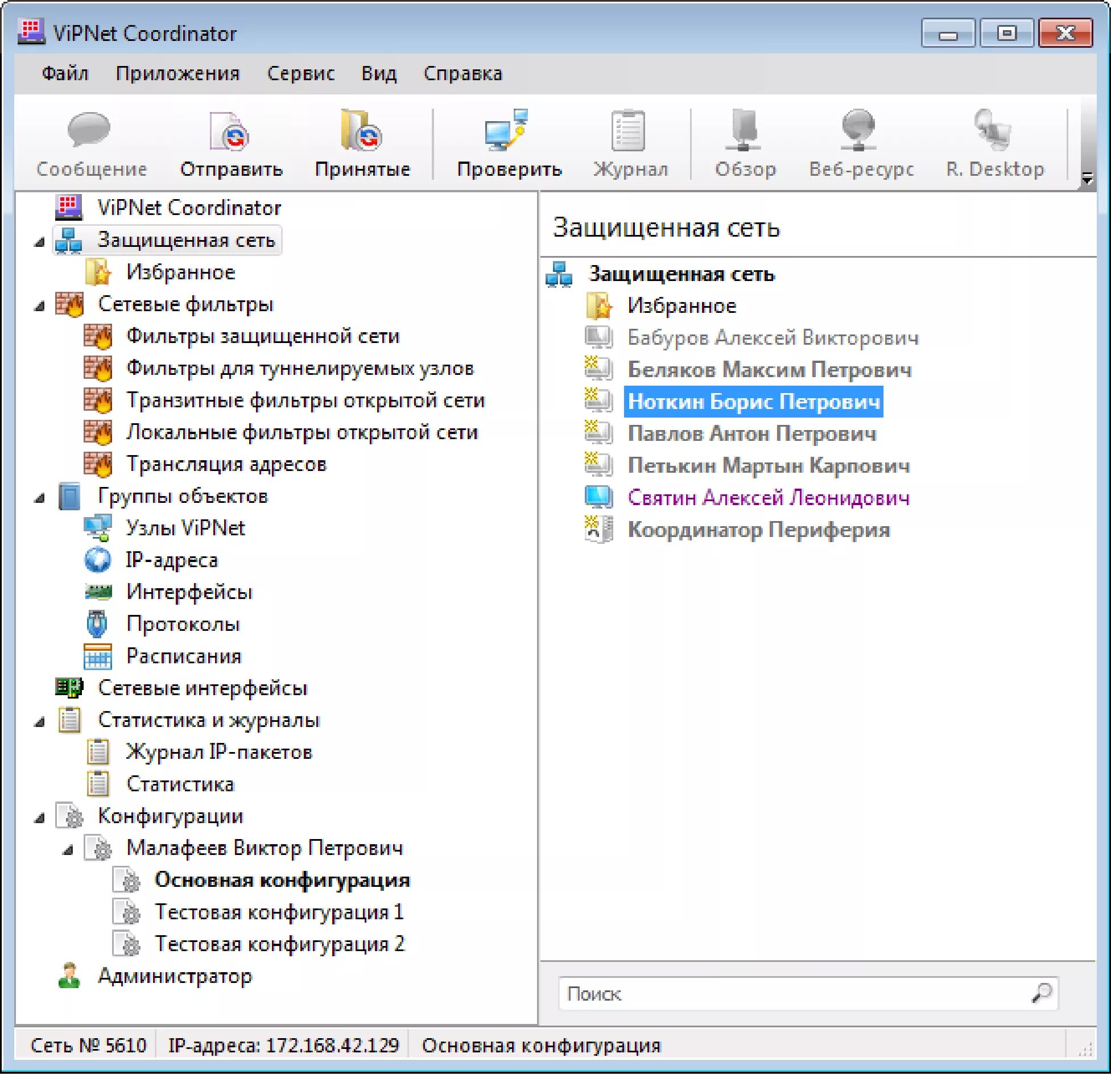Click the search magnifier icon

(1041, 993)
